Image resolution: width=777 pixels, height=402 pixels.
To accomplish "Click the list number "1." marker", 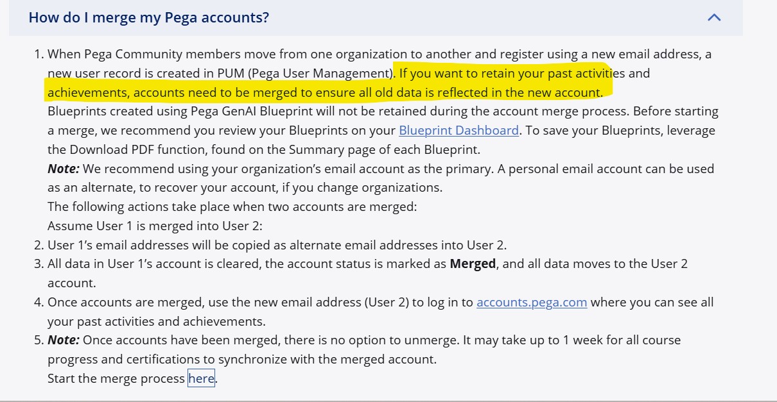I will pos(39,54).
